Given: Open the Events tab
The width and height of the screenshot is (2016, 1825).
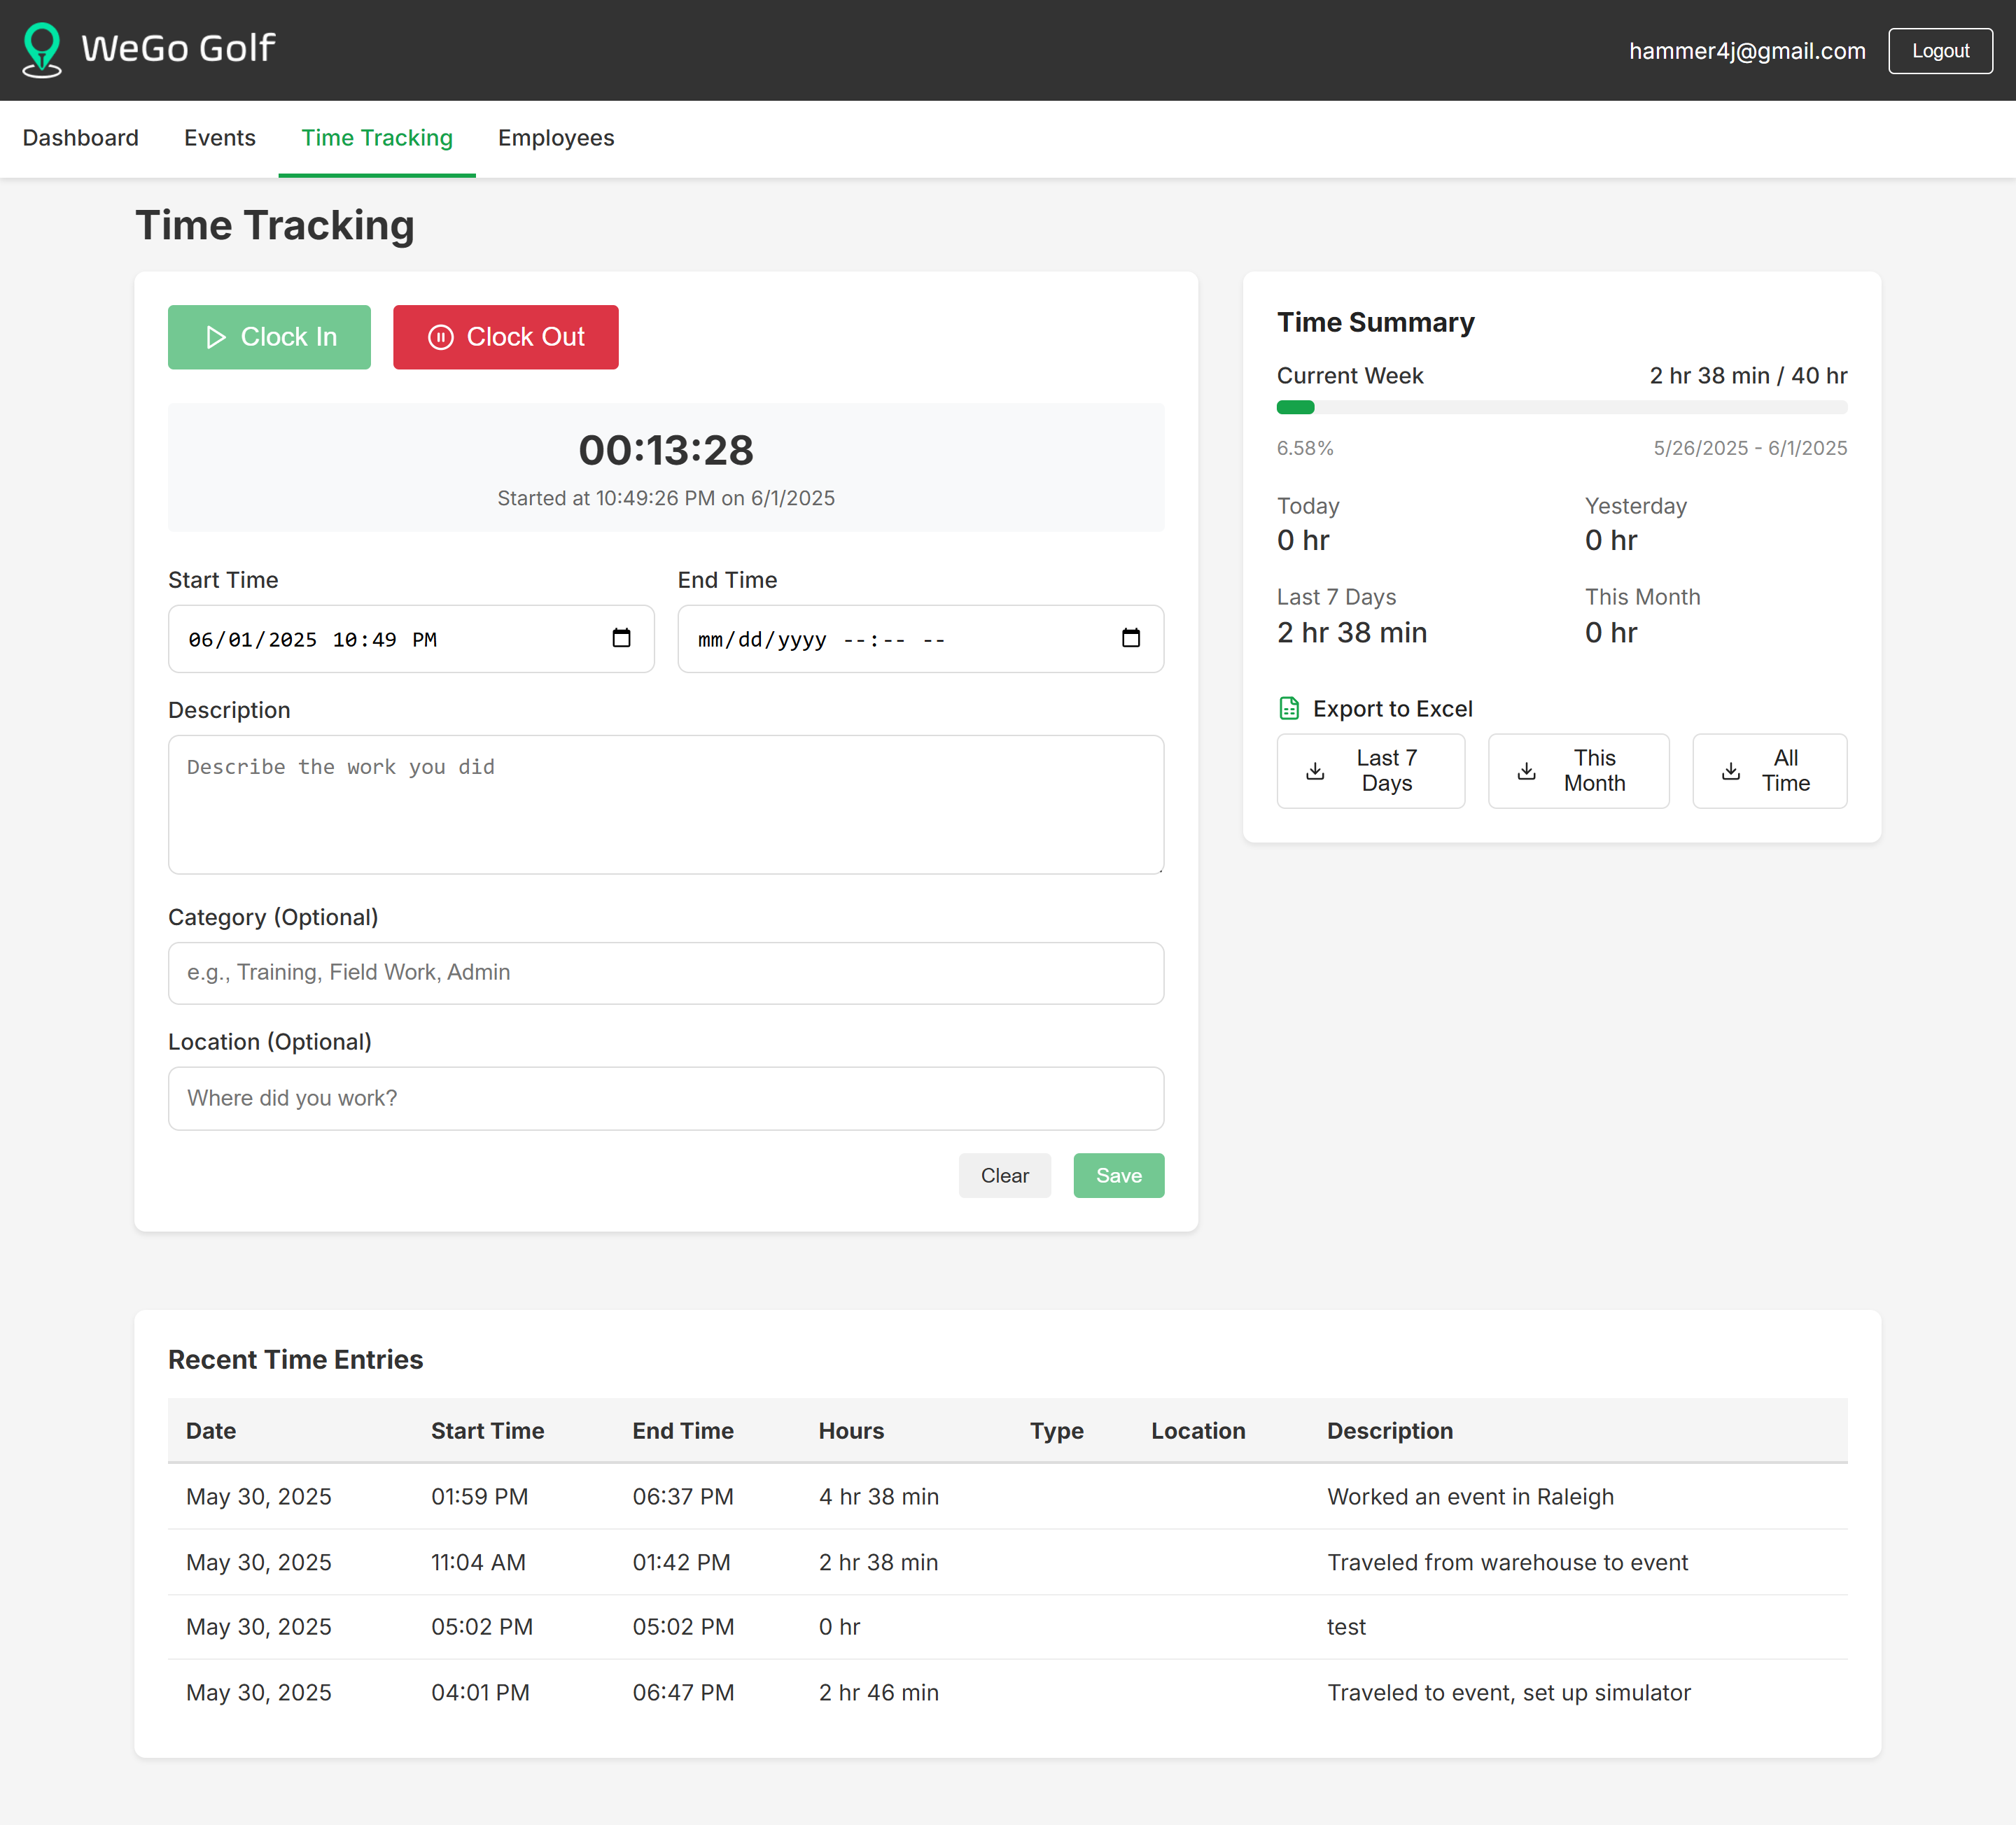Looking at the screenshot, I should coord(220,138).
